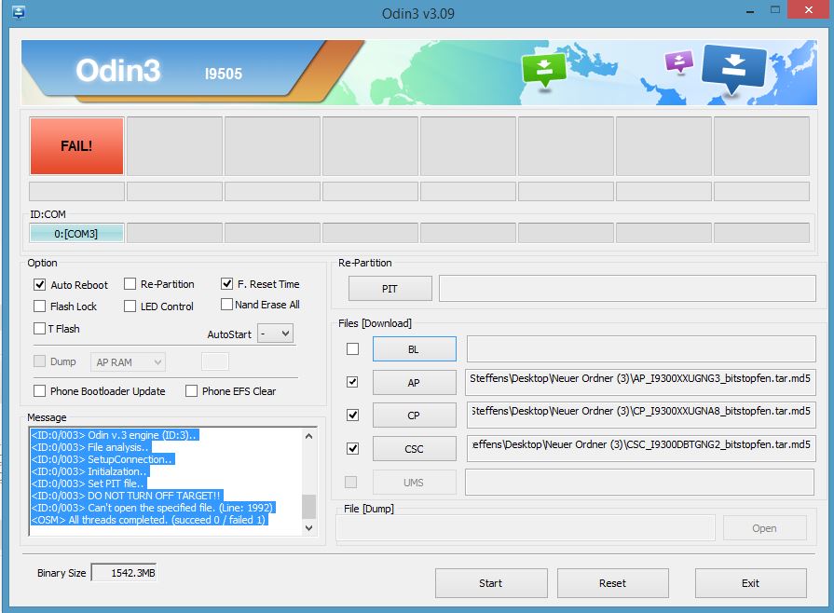
Task: Check Phone Bootloader Update
Action: click(x=39, y=390)
